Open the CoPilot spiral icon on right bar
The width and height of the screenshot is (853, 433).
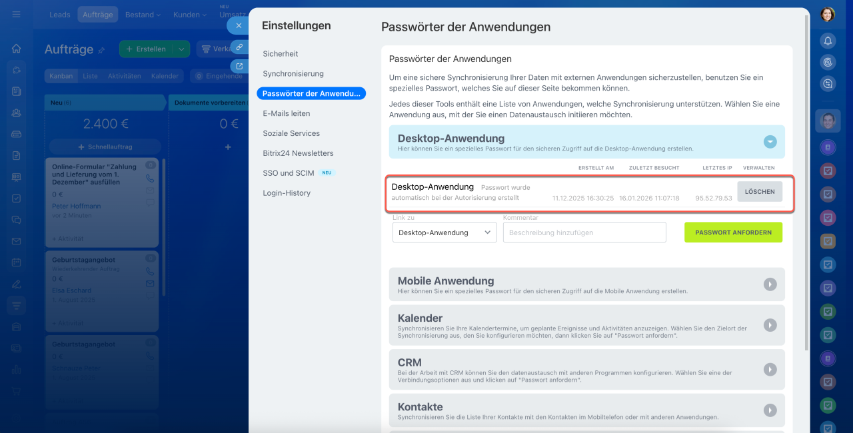click(x=828, y=62)
